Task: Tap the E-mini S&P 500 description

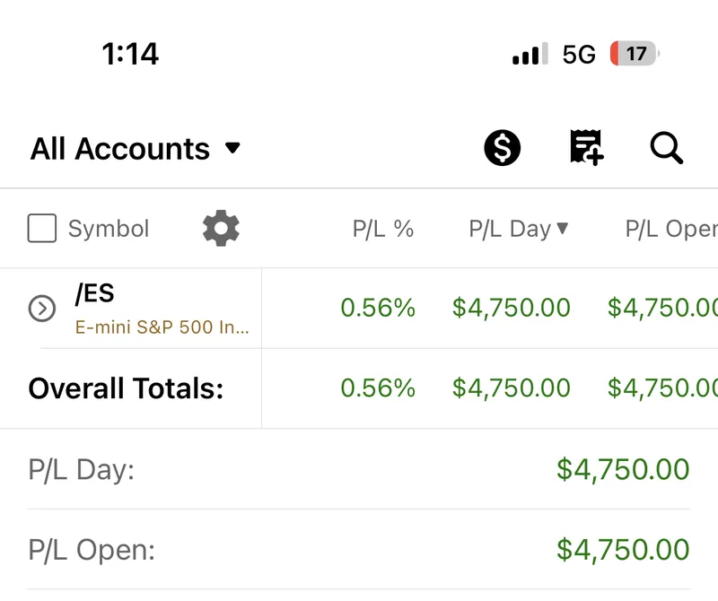Action: tap(162, 327)
